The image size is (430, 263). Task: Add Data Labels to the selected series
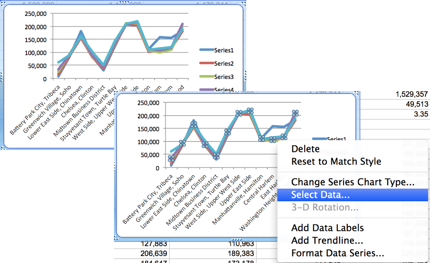click(x=327, y=228)
